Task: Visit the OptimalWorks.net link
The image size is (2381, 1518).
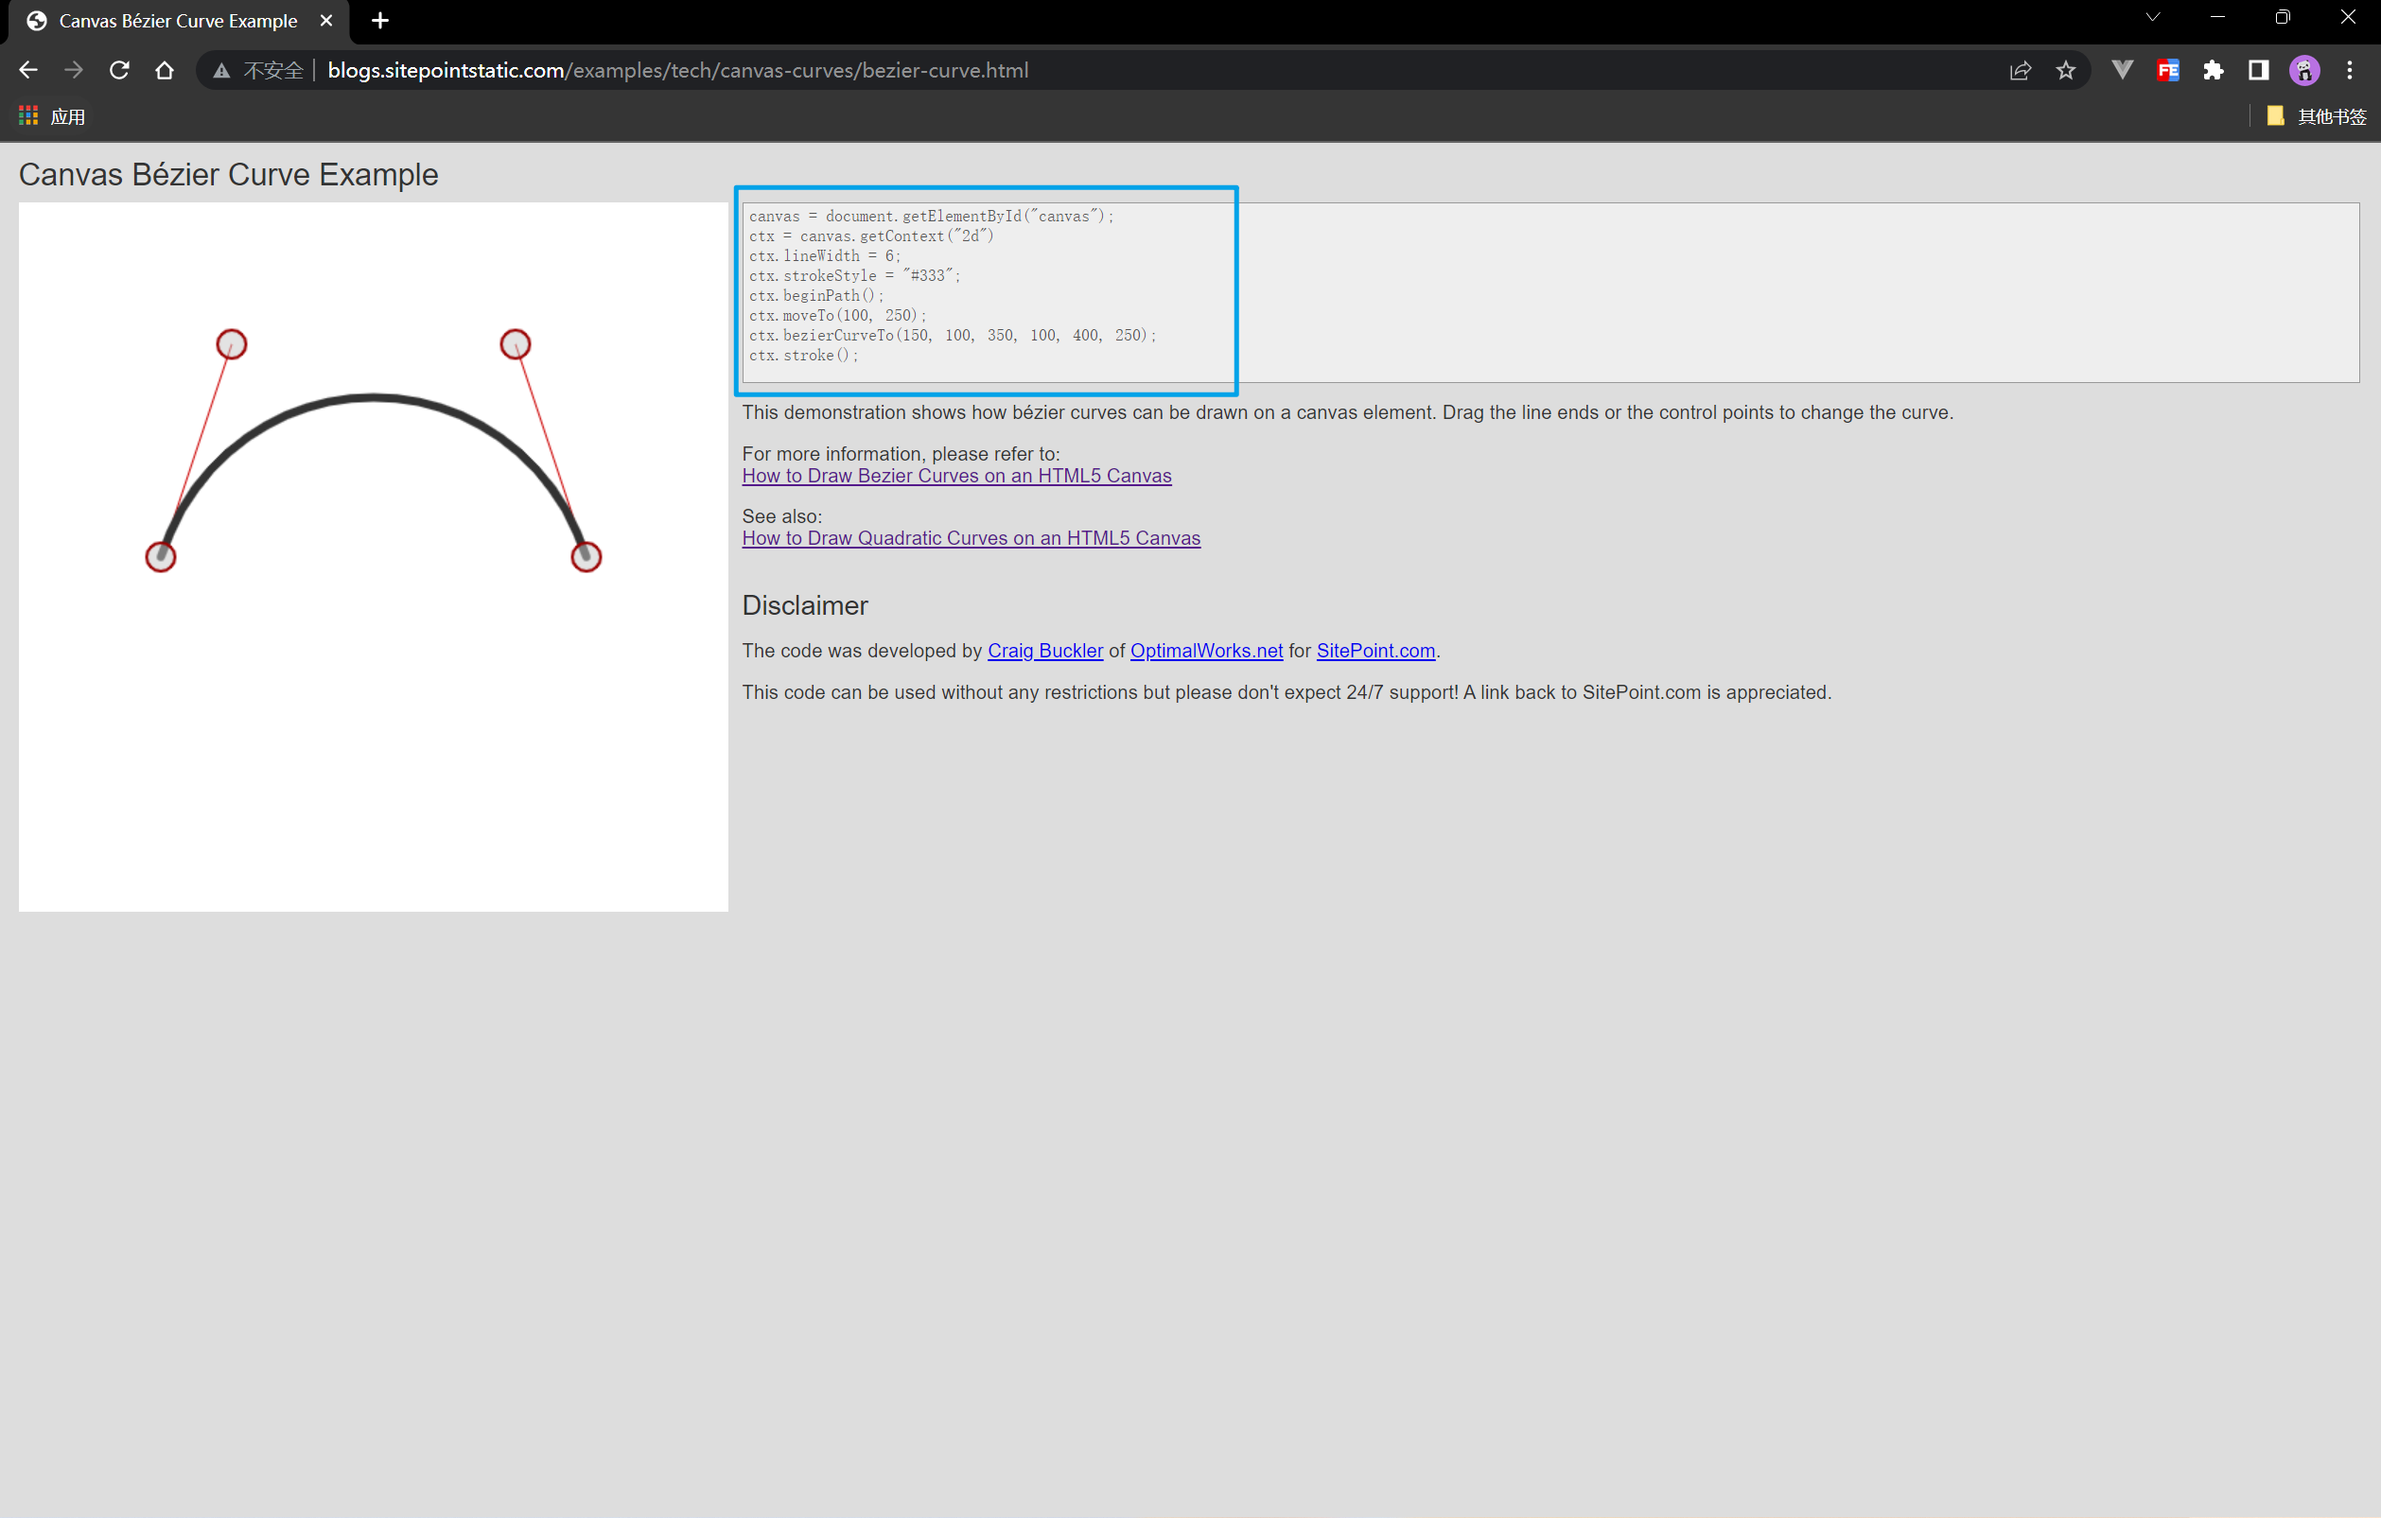Action: click(x=1206, y=651)
